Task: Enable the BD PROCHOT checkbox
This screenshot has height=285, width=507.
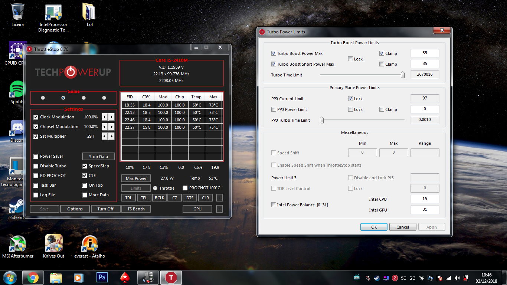Action: point(36,176)
